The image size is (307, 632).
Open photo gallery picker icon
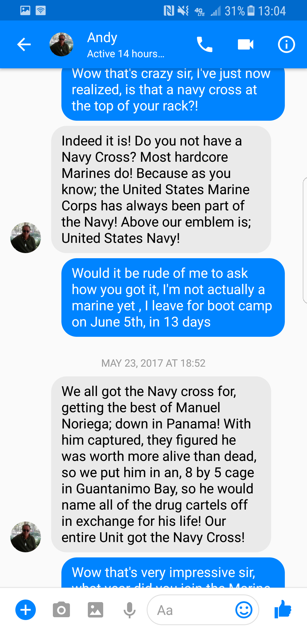95,610
